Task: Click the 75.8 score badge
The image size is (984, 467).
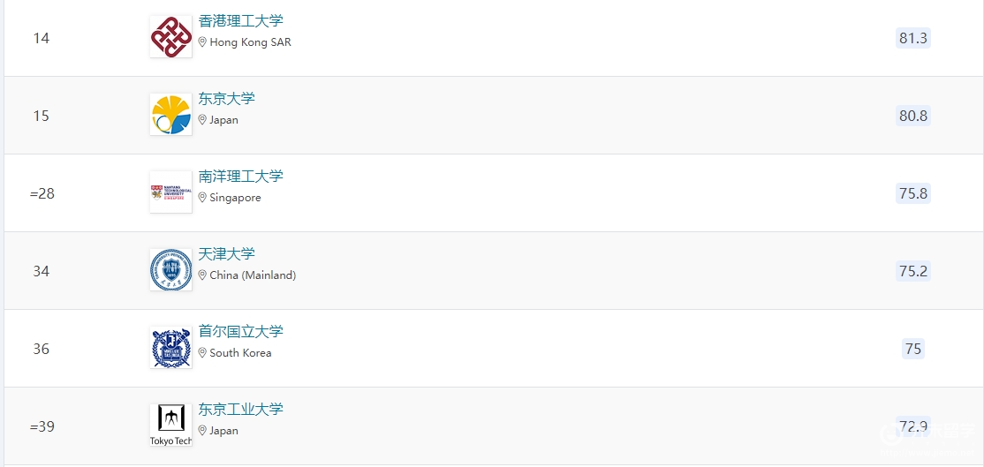Action: click(x=913, y=193)
